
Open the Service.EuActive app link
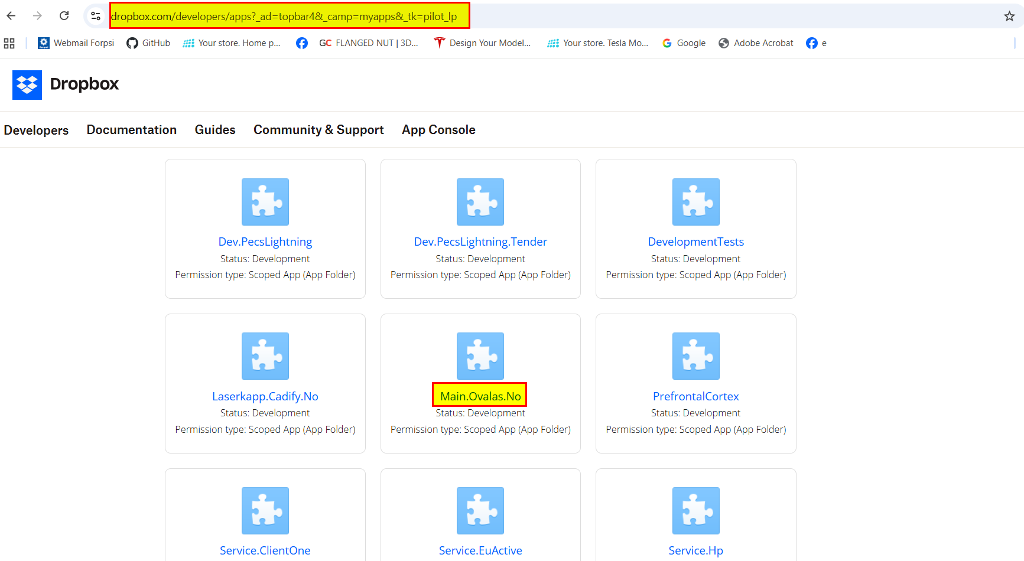click(x=480, y=550)
